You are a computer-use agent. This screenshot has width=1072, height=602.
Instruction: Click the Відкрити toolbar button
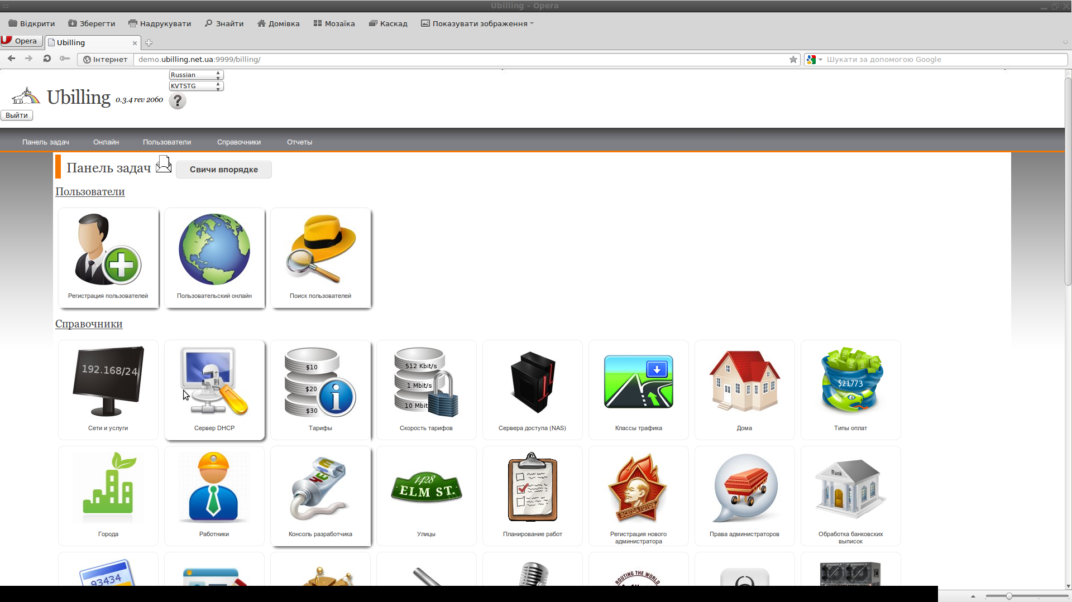coord(32,23)
